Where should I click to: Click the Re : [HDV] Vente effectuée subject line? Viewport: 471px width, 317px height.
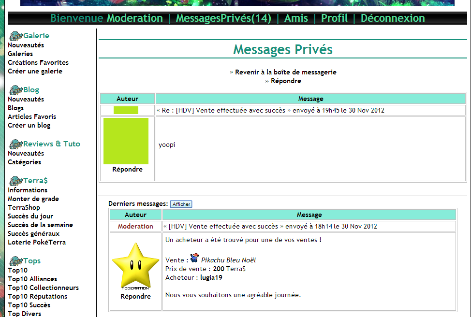coord(270,111)
